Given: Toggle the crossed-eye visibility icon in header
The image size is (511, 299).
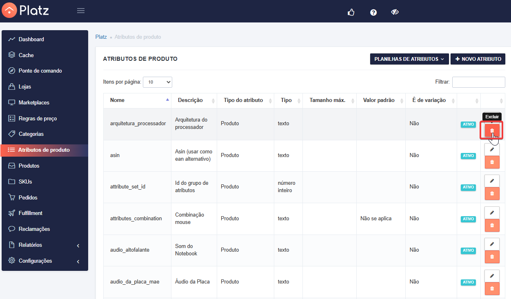Looking at the screenshot, I should coord(395,12).
